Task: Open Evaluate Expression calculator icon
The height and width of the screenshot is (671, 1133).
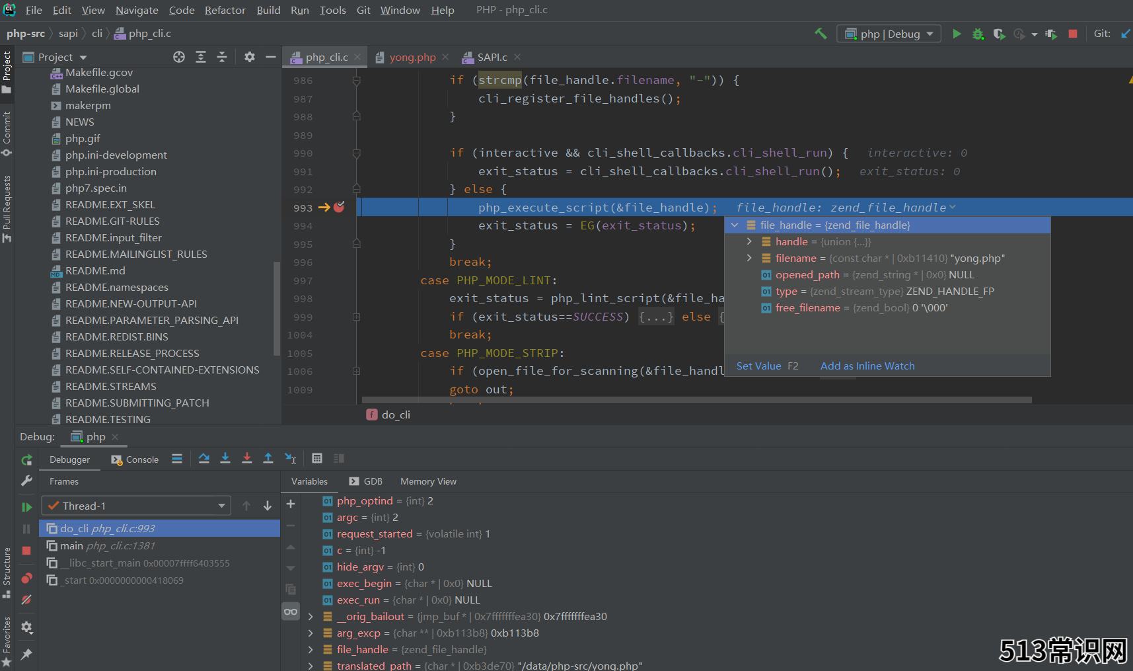Action: click(317, 458)
